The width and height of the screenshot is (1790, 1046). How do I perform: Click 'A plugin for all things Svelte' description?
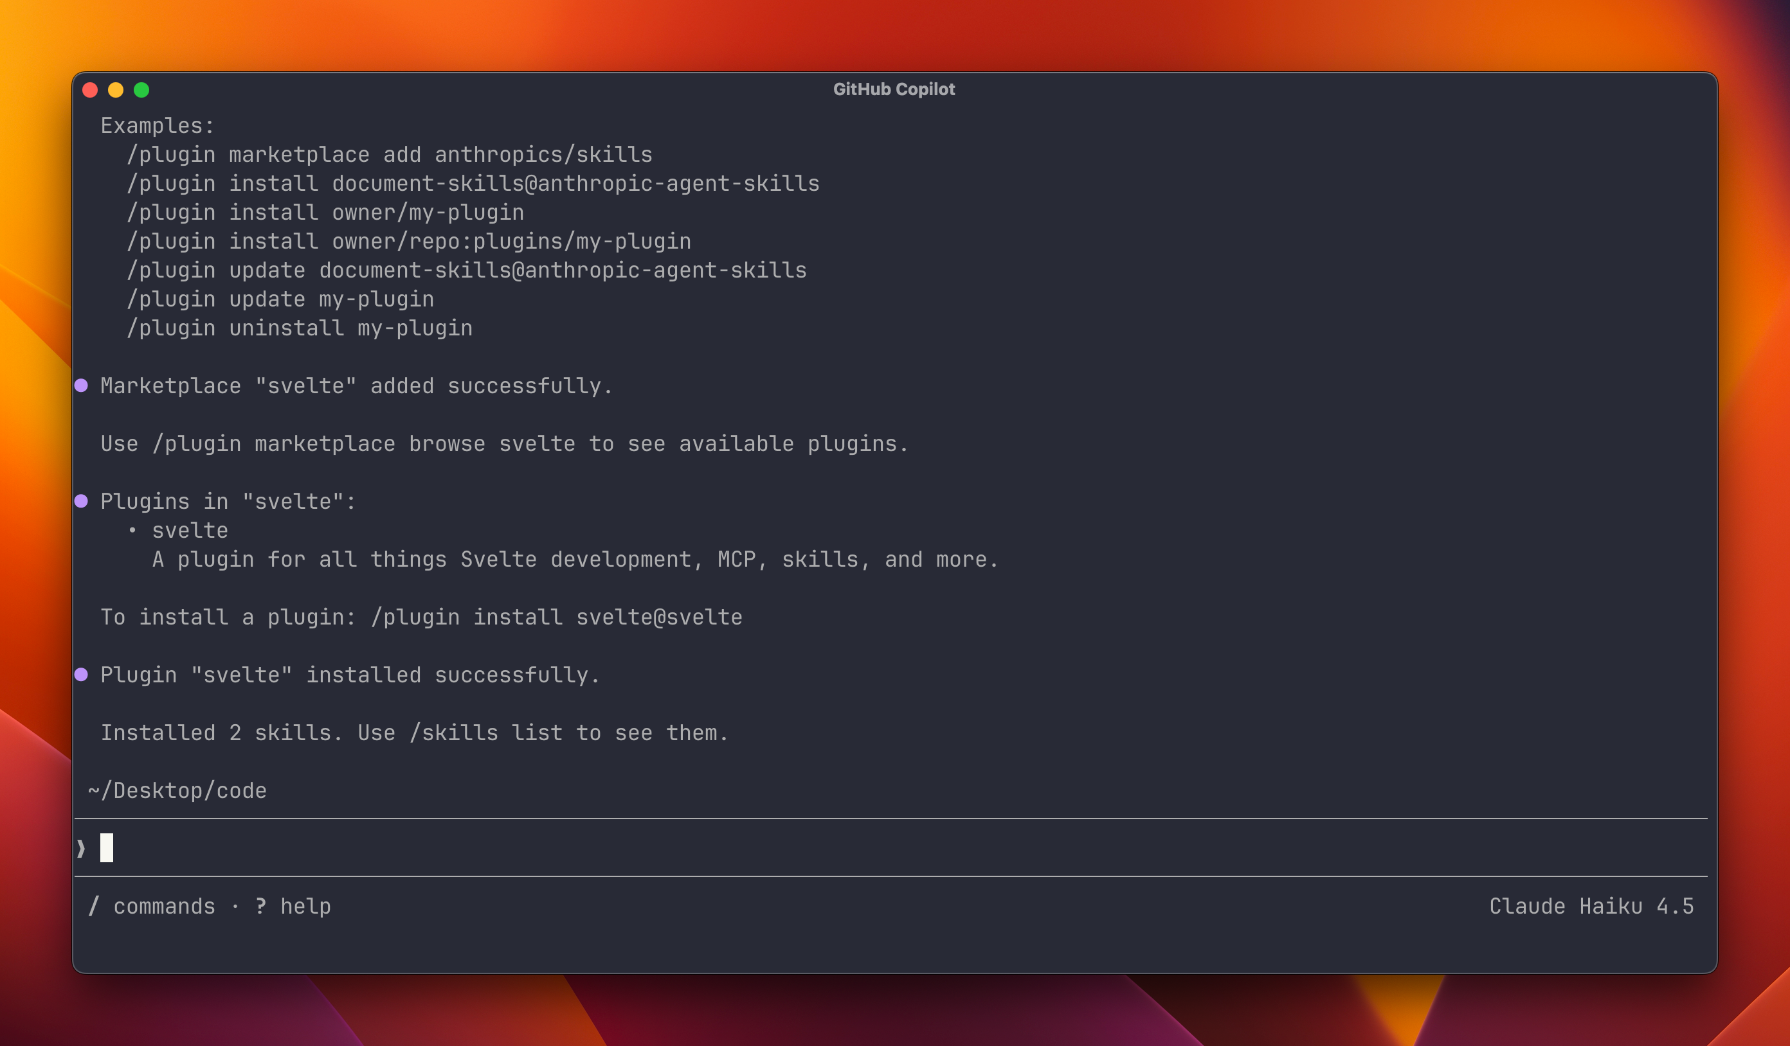(x=575, y=560)
